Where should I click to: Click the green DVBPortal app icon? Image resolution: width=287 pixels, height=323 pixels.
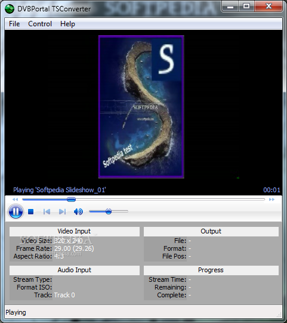(x=10, y=8)
